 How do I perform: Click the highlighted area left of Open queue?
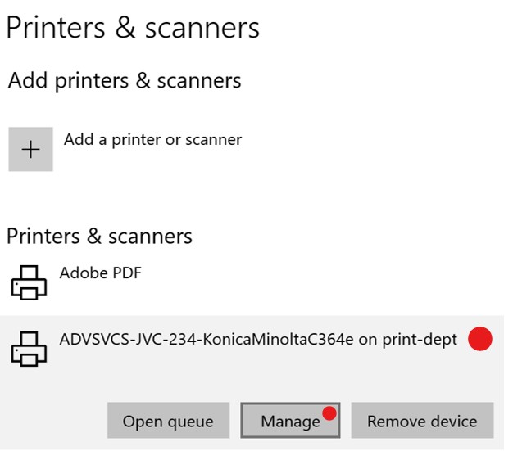coord(53,421)
